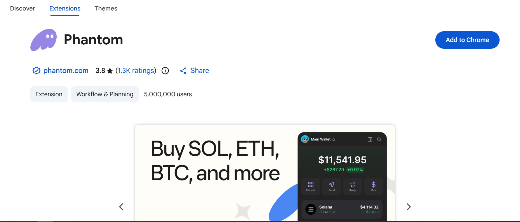Viewport: 520px width, 222px height.
Task: Click the verified publisher badge before phantom.com
Action: (x=36, y=71)
